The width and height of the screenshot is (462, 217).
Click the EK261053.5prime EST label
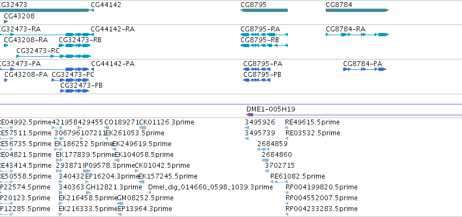(135, 133)
